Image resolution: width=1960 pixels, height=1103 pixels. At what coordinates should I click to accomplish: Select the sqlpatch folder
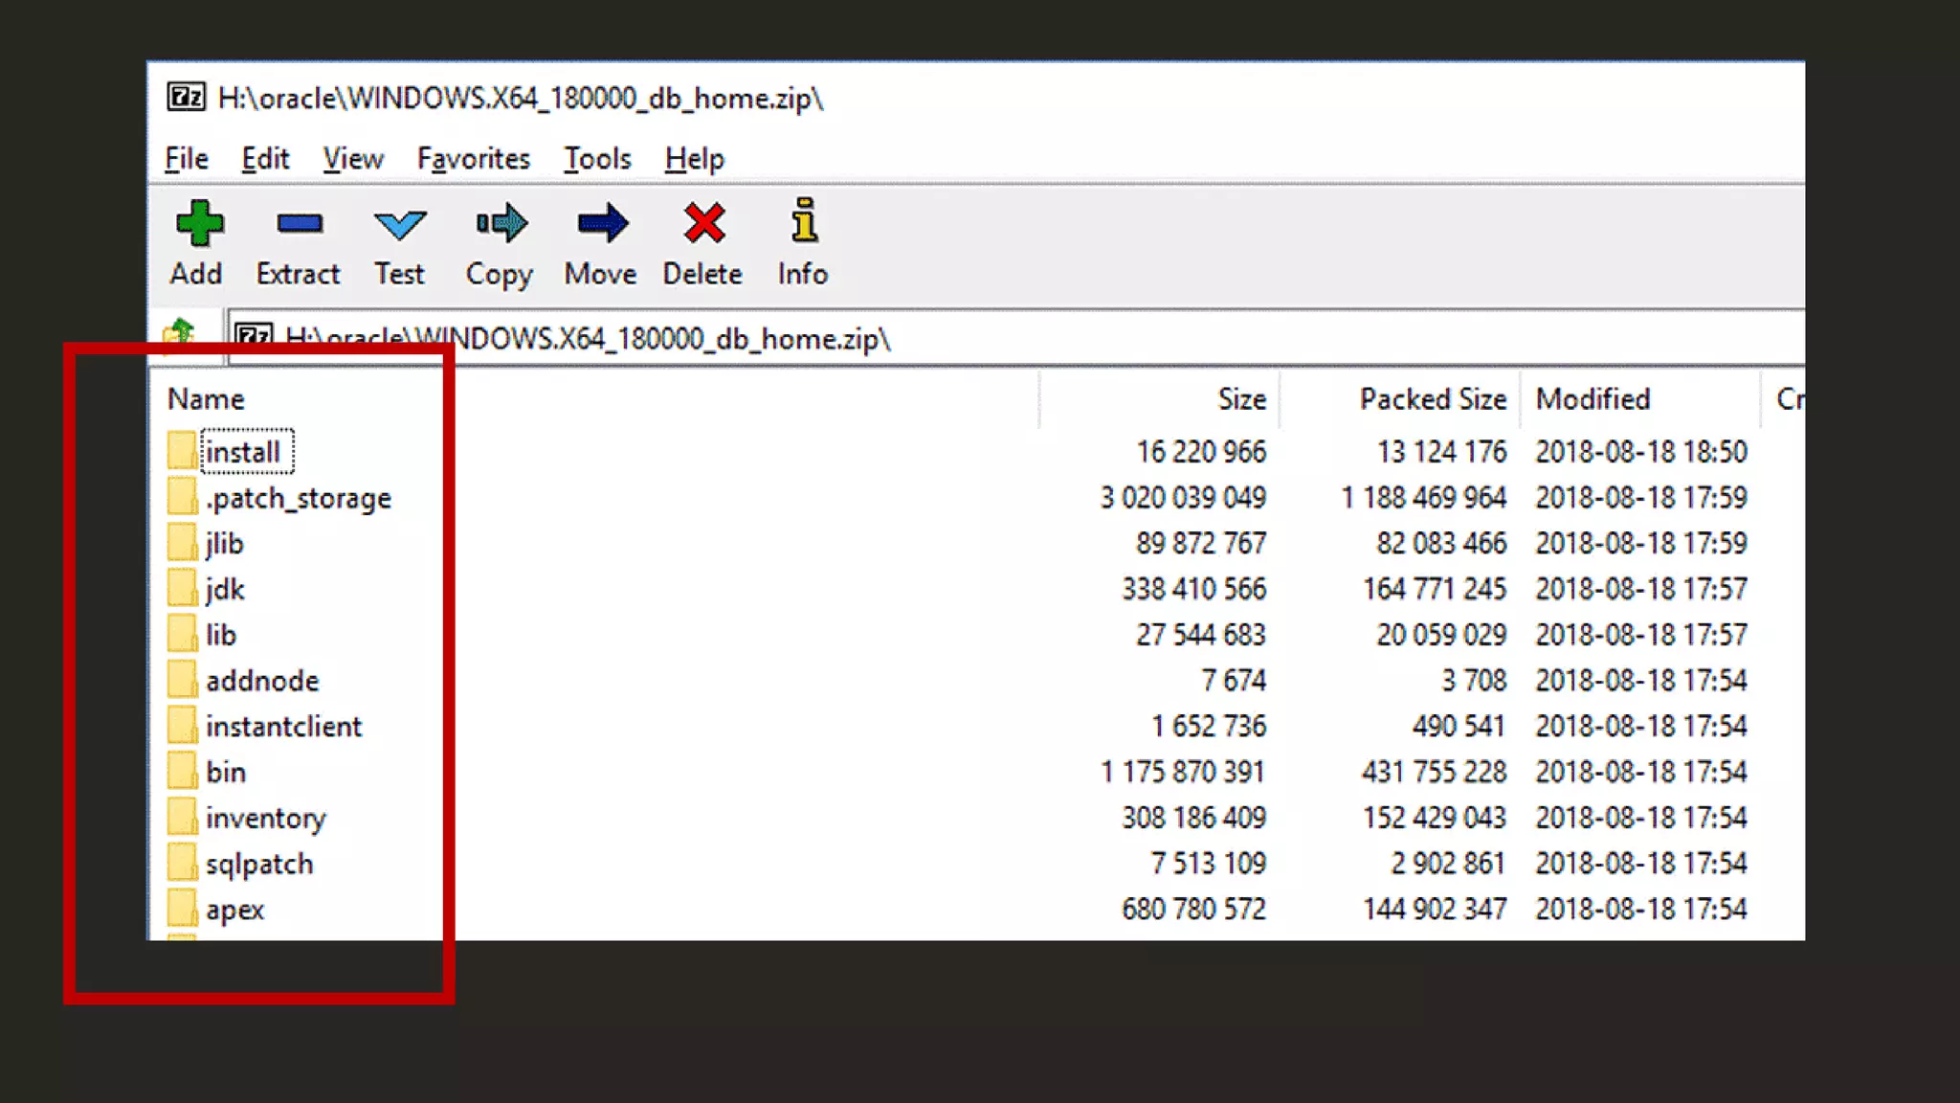click(x=258, y=865)
